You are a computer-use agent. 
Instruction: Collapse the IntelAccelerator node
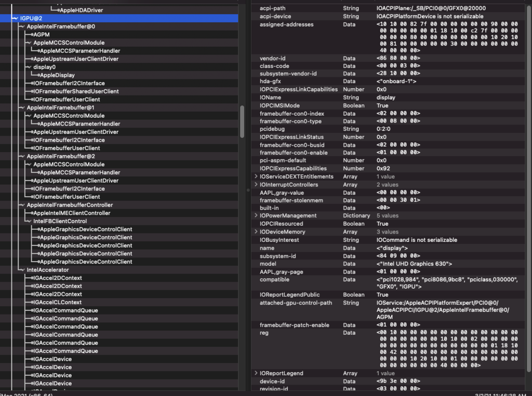coord(22,270)
